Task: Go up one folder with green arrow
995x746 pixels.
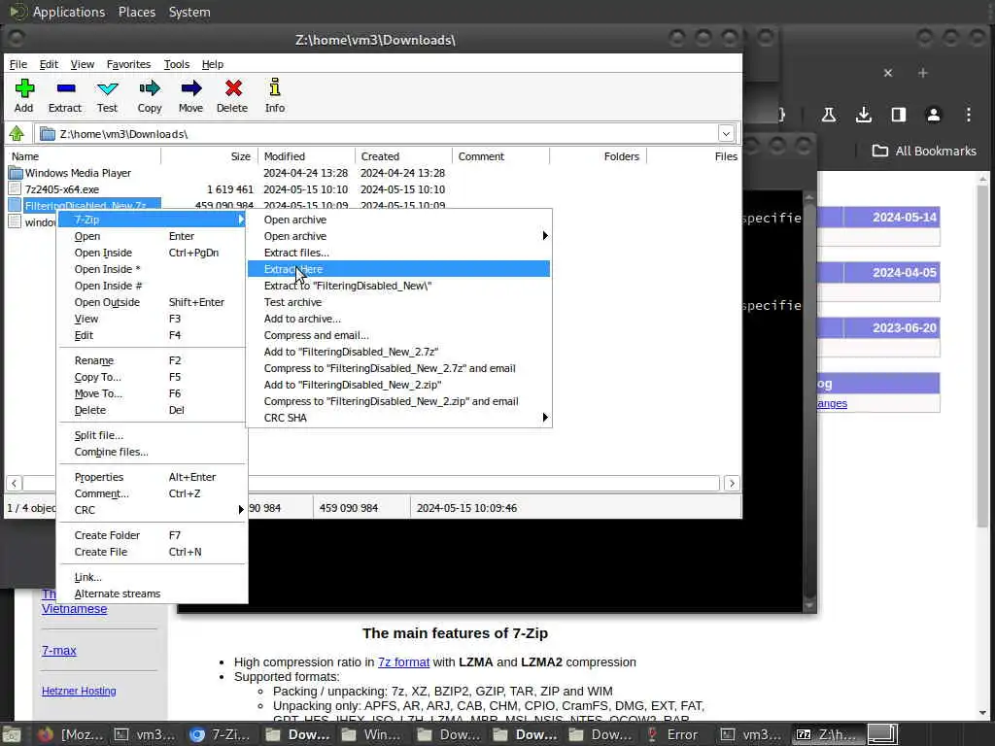Action: pos(17,134)
